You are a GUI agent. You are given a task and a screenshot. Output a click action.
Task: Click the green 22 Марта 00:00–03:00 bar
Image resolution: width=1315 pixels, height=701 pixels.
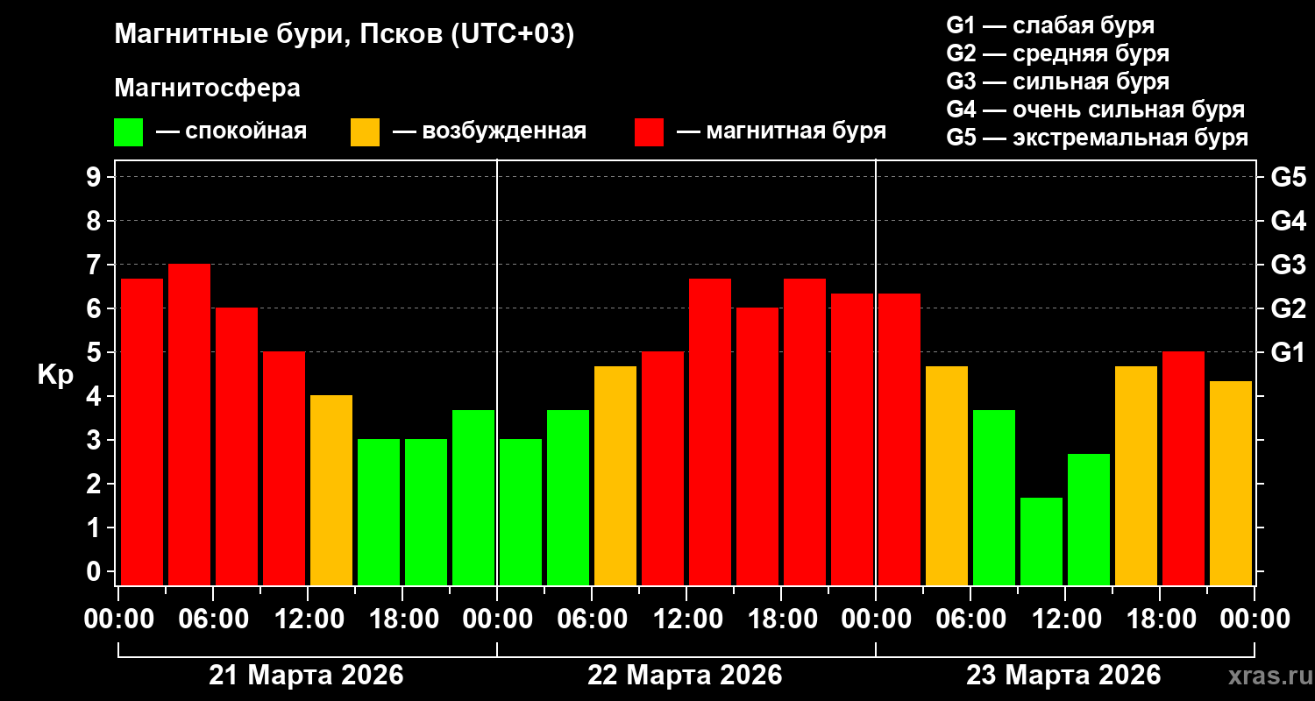click(x=521, y=513)
